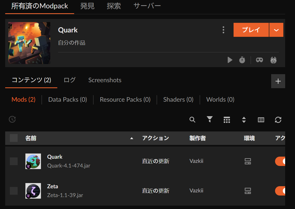Open the 発見 section

coord(88,6)
